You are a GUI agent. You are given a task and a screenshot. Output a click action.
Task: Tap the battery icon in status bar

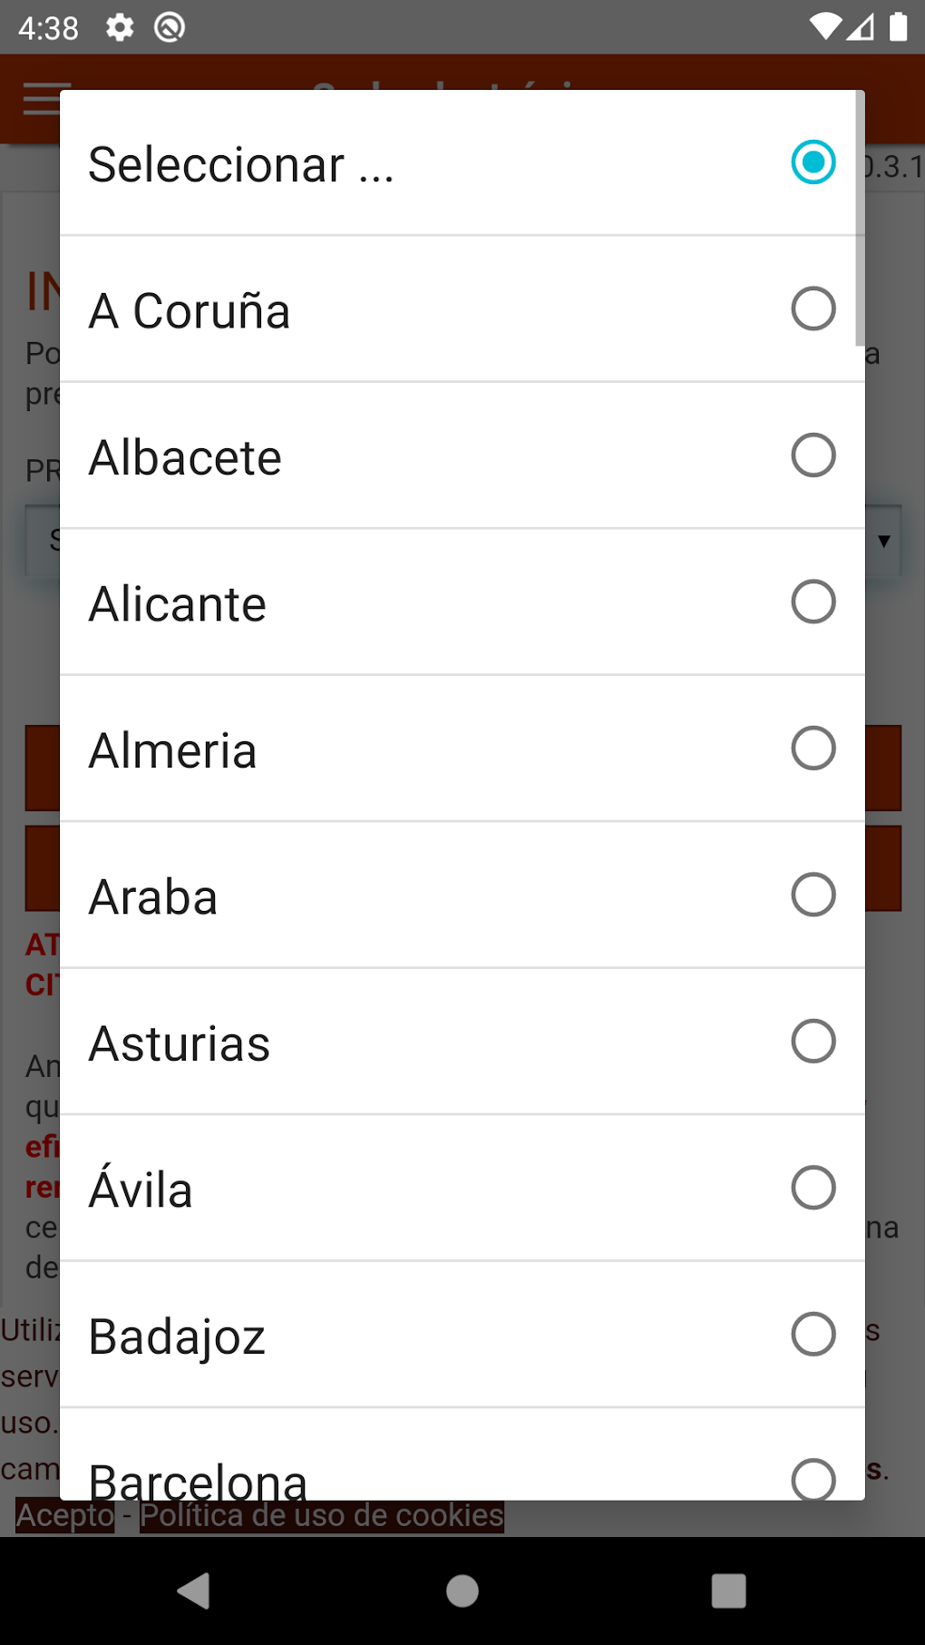[x=898, y=27]
